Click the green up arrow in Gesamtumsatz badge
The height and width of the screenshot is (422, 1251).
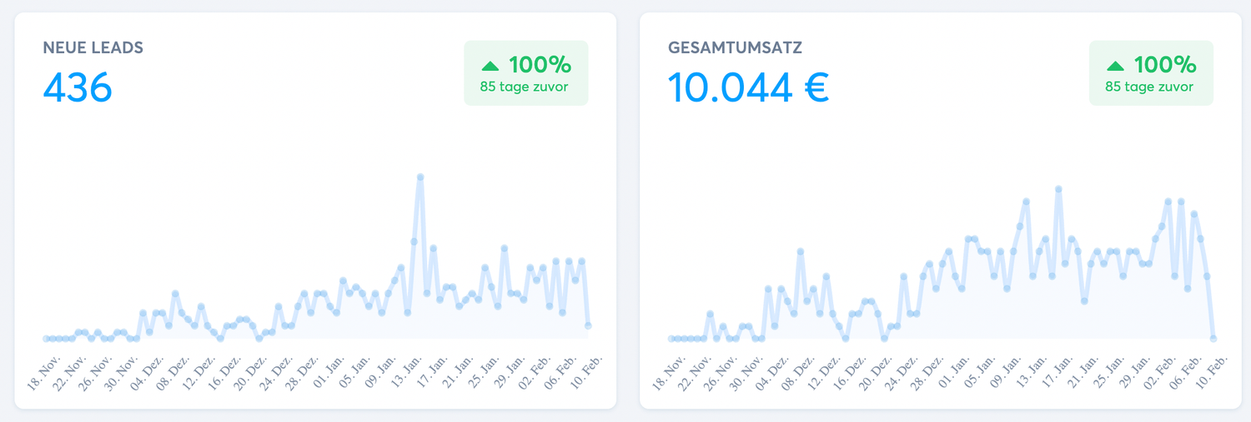(x=1116, y=65)
